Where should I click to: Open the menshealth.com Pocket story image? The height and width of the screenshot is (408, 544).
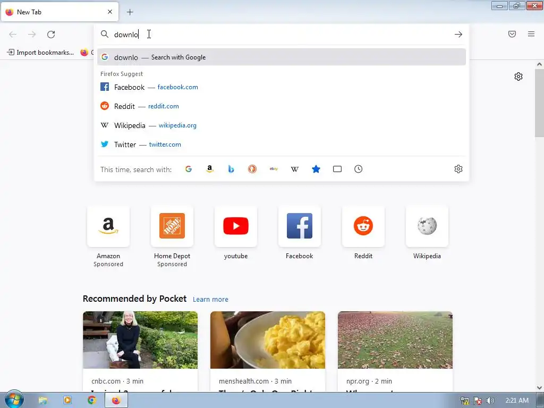point(268,340)
